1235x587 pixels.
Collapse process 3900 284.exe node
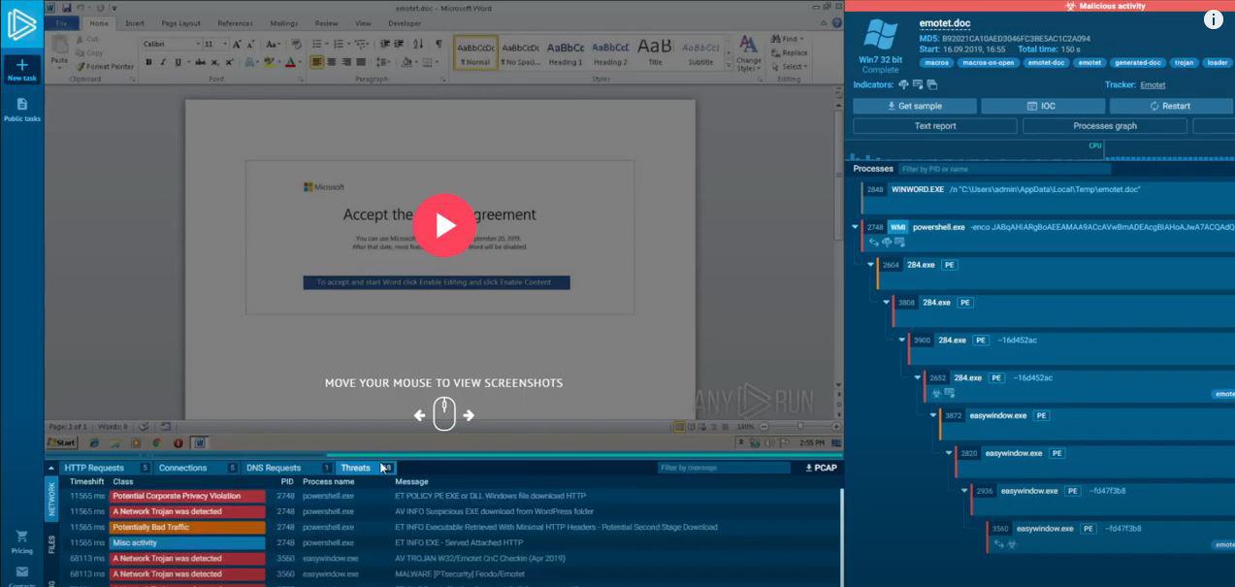[x=901, y=341]
